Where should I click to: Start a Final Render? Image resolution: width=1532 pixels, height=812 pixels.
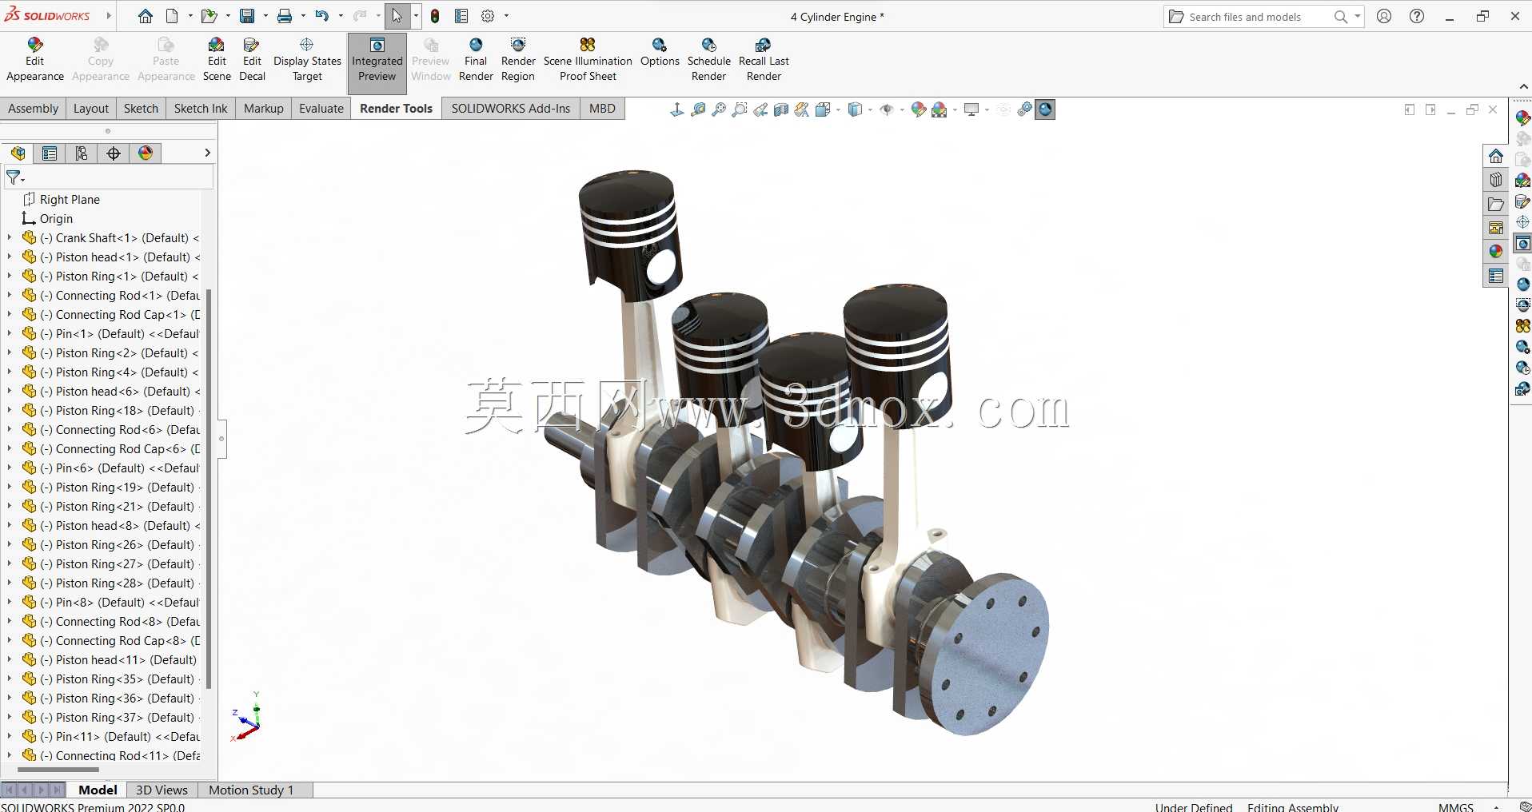[x=476, y=59]
